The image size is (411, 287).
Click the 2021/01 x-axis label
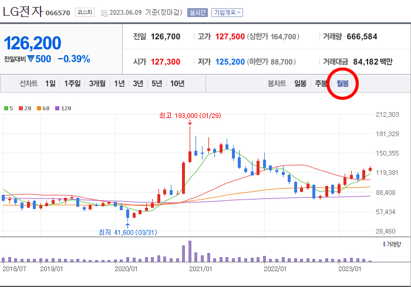click(201, 269)
